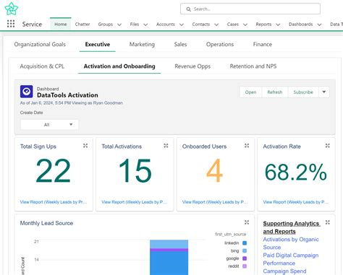View Report link under Onboarded Users
Screen dimensions: 343x275
215,202
